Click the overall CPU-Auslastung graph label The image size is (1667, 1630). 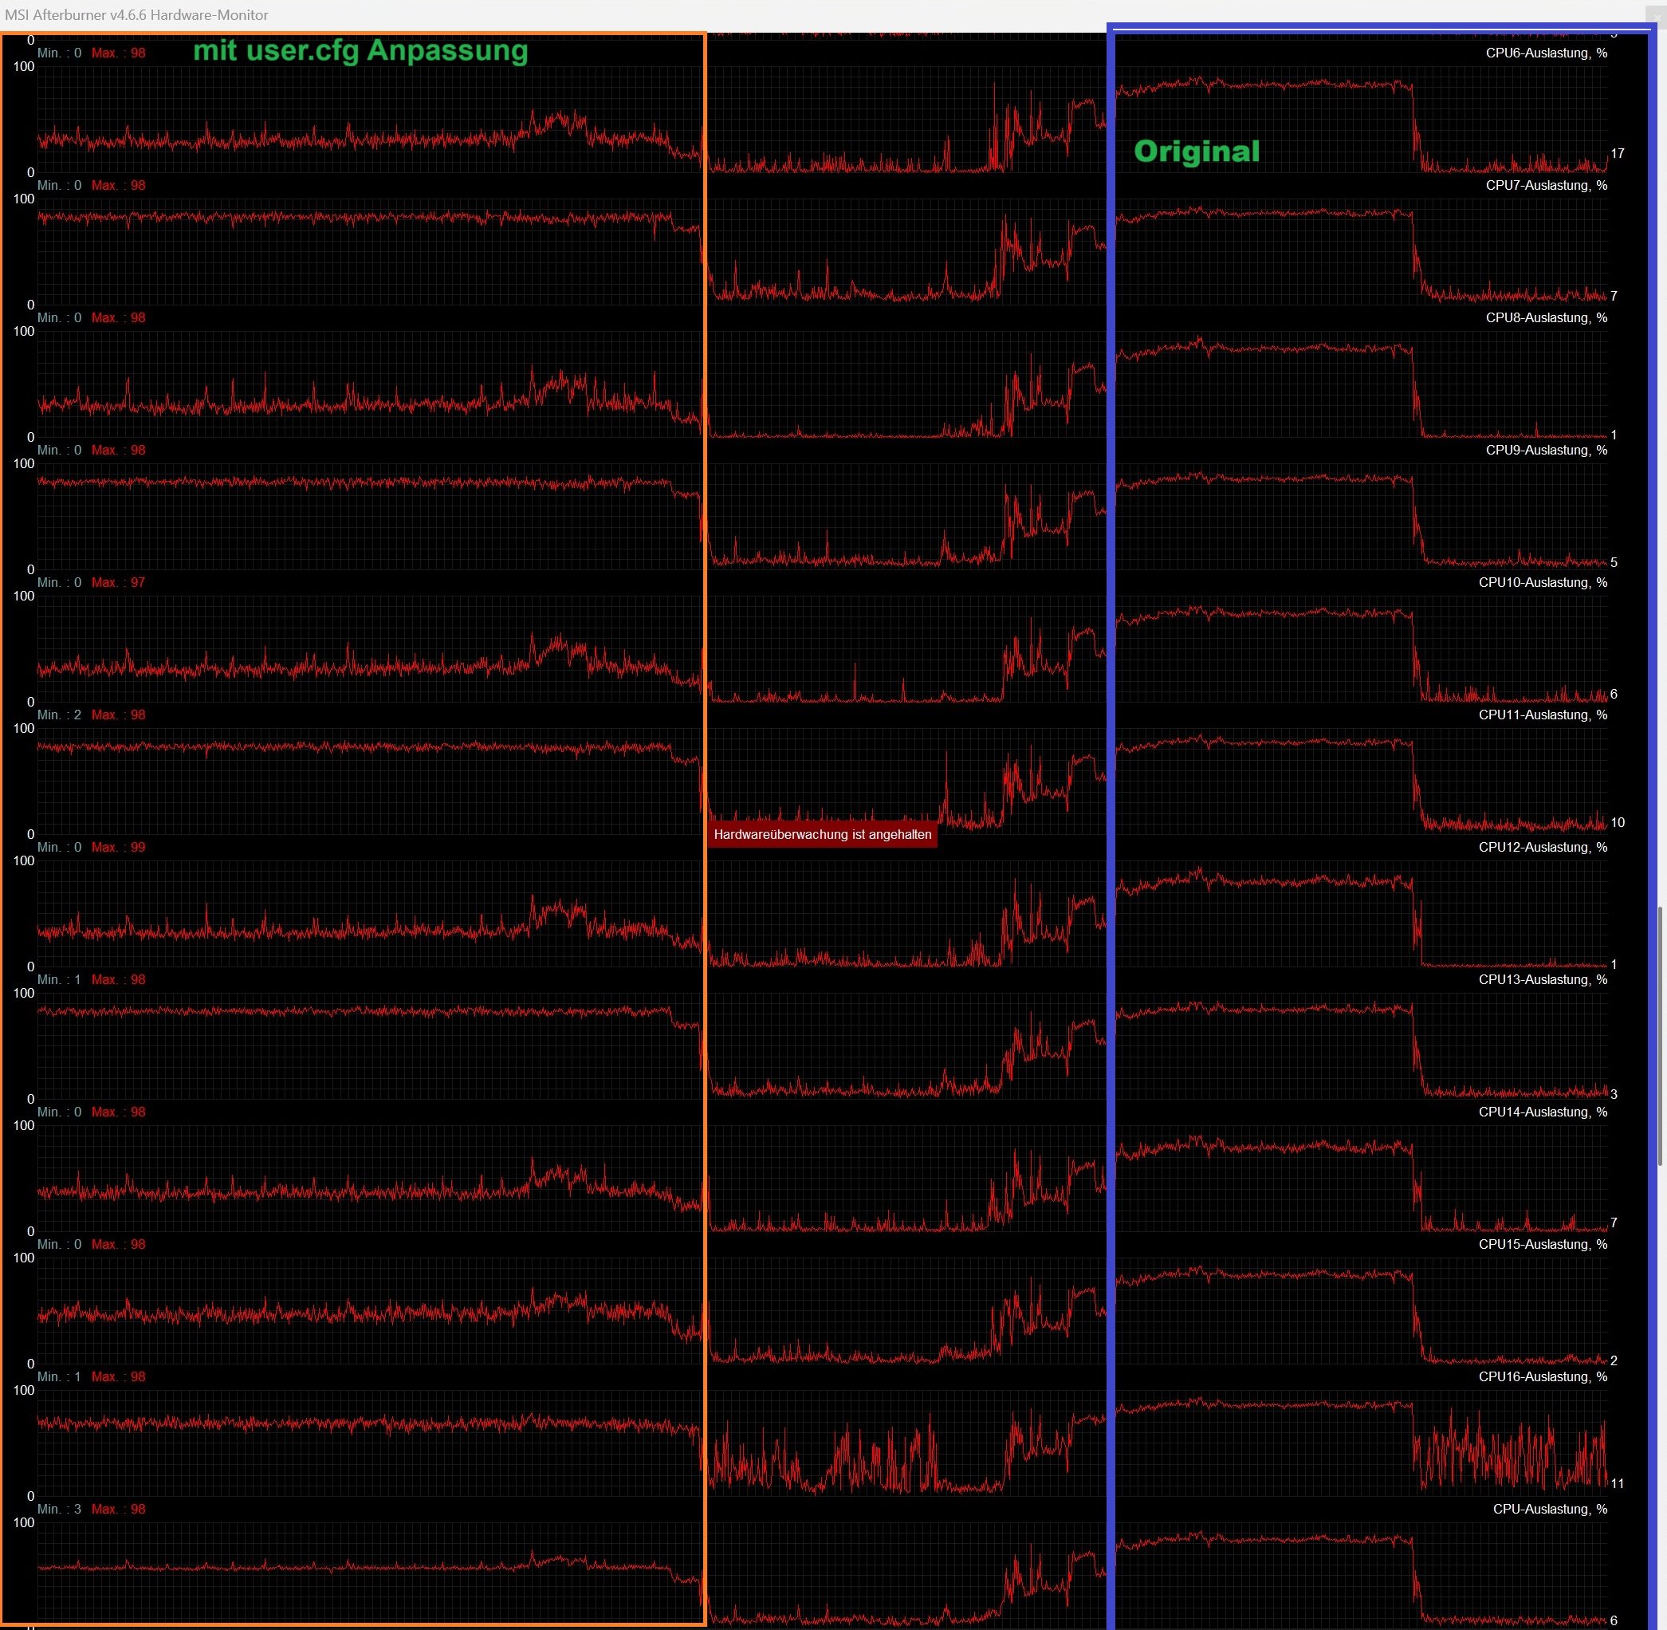(1549, 1510)
